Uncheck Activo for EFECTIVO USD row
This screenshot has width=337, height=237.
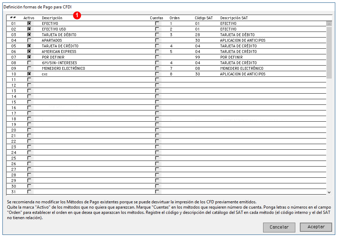(x=29, y=29)
